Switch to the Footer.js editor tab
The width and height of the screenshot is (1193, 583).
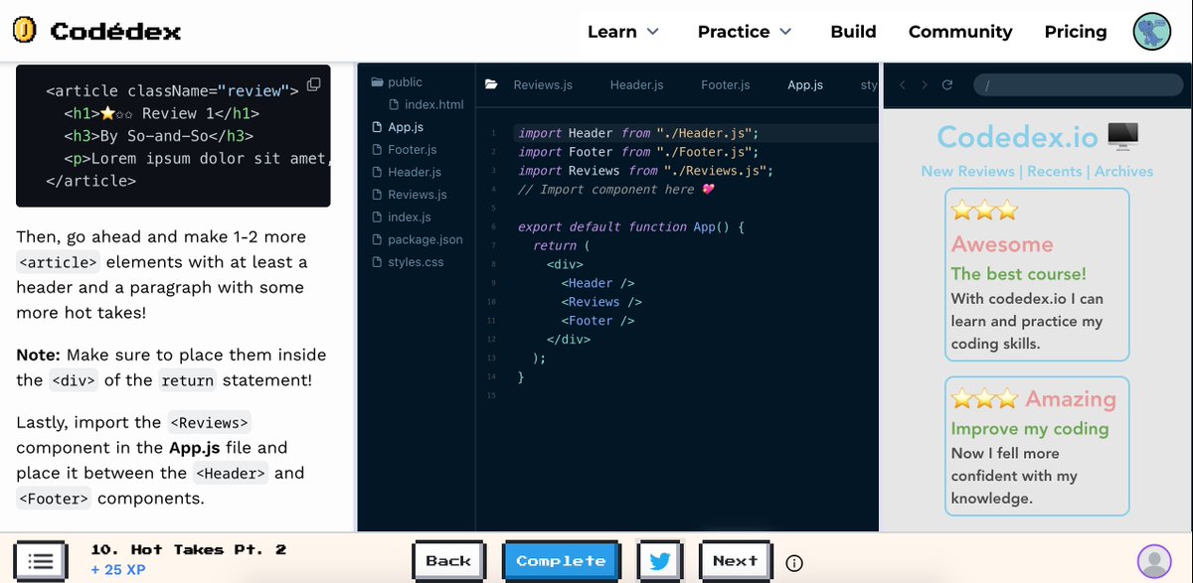(x=726, y=85)
